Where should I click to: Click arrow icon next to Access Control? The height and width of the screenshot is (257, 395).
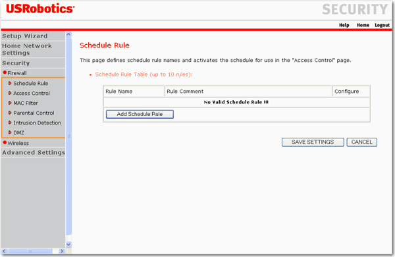(x=10, y=93)
